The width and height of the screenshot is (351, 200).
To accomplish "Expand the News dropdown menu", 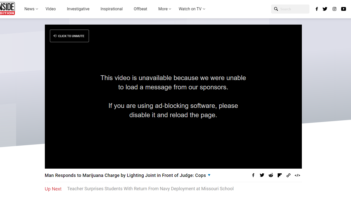I will point(31,9).
